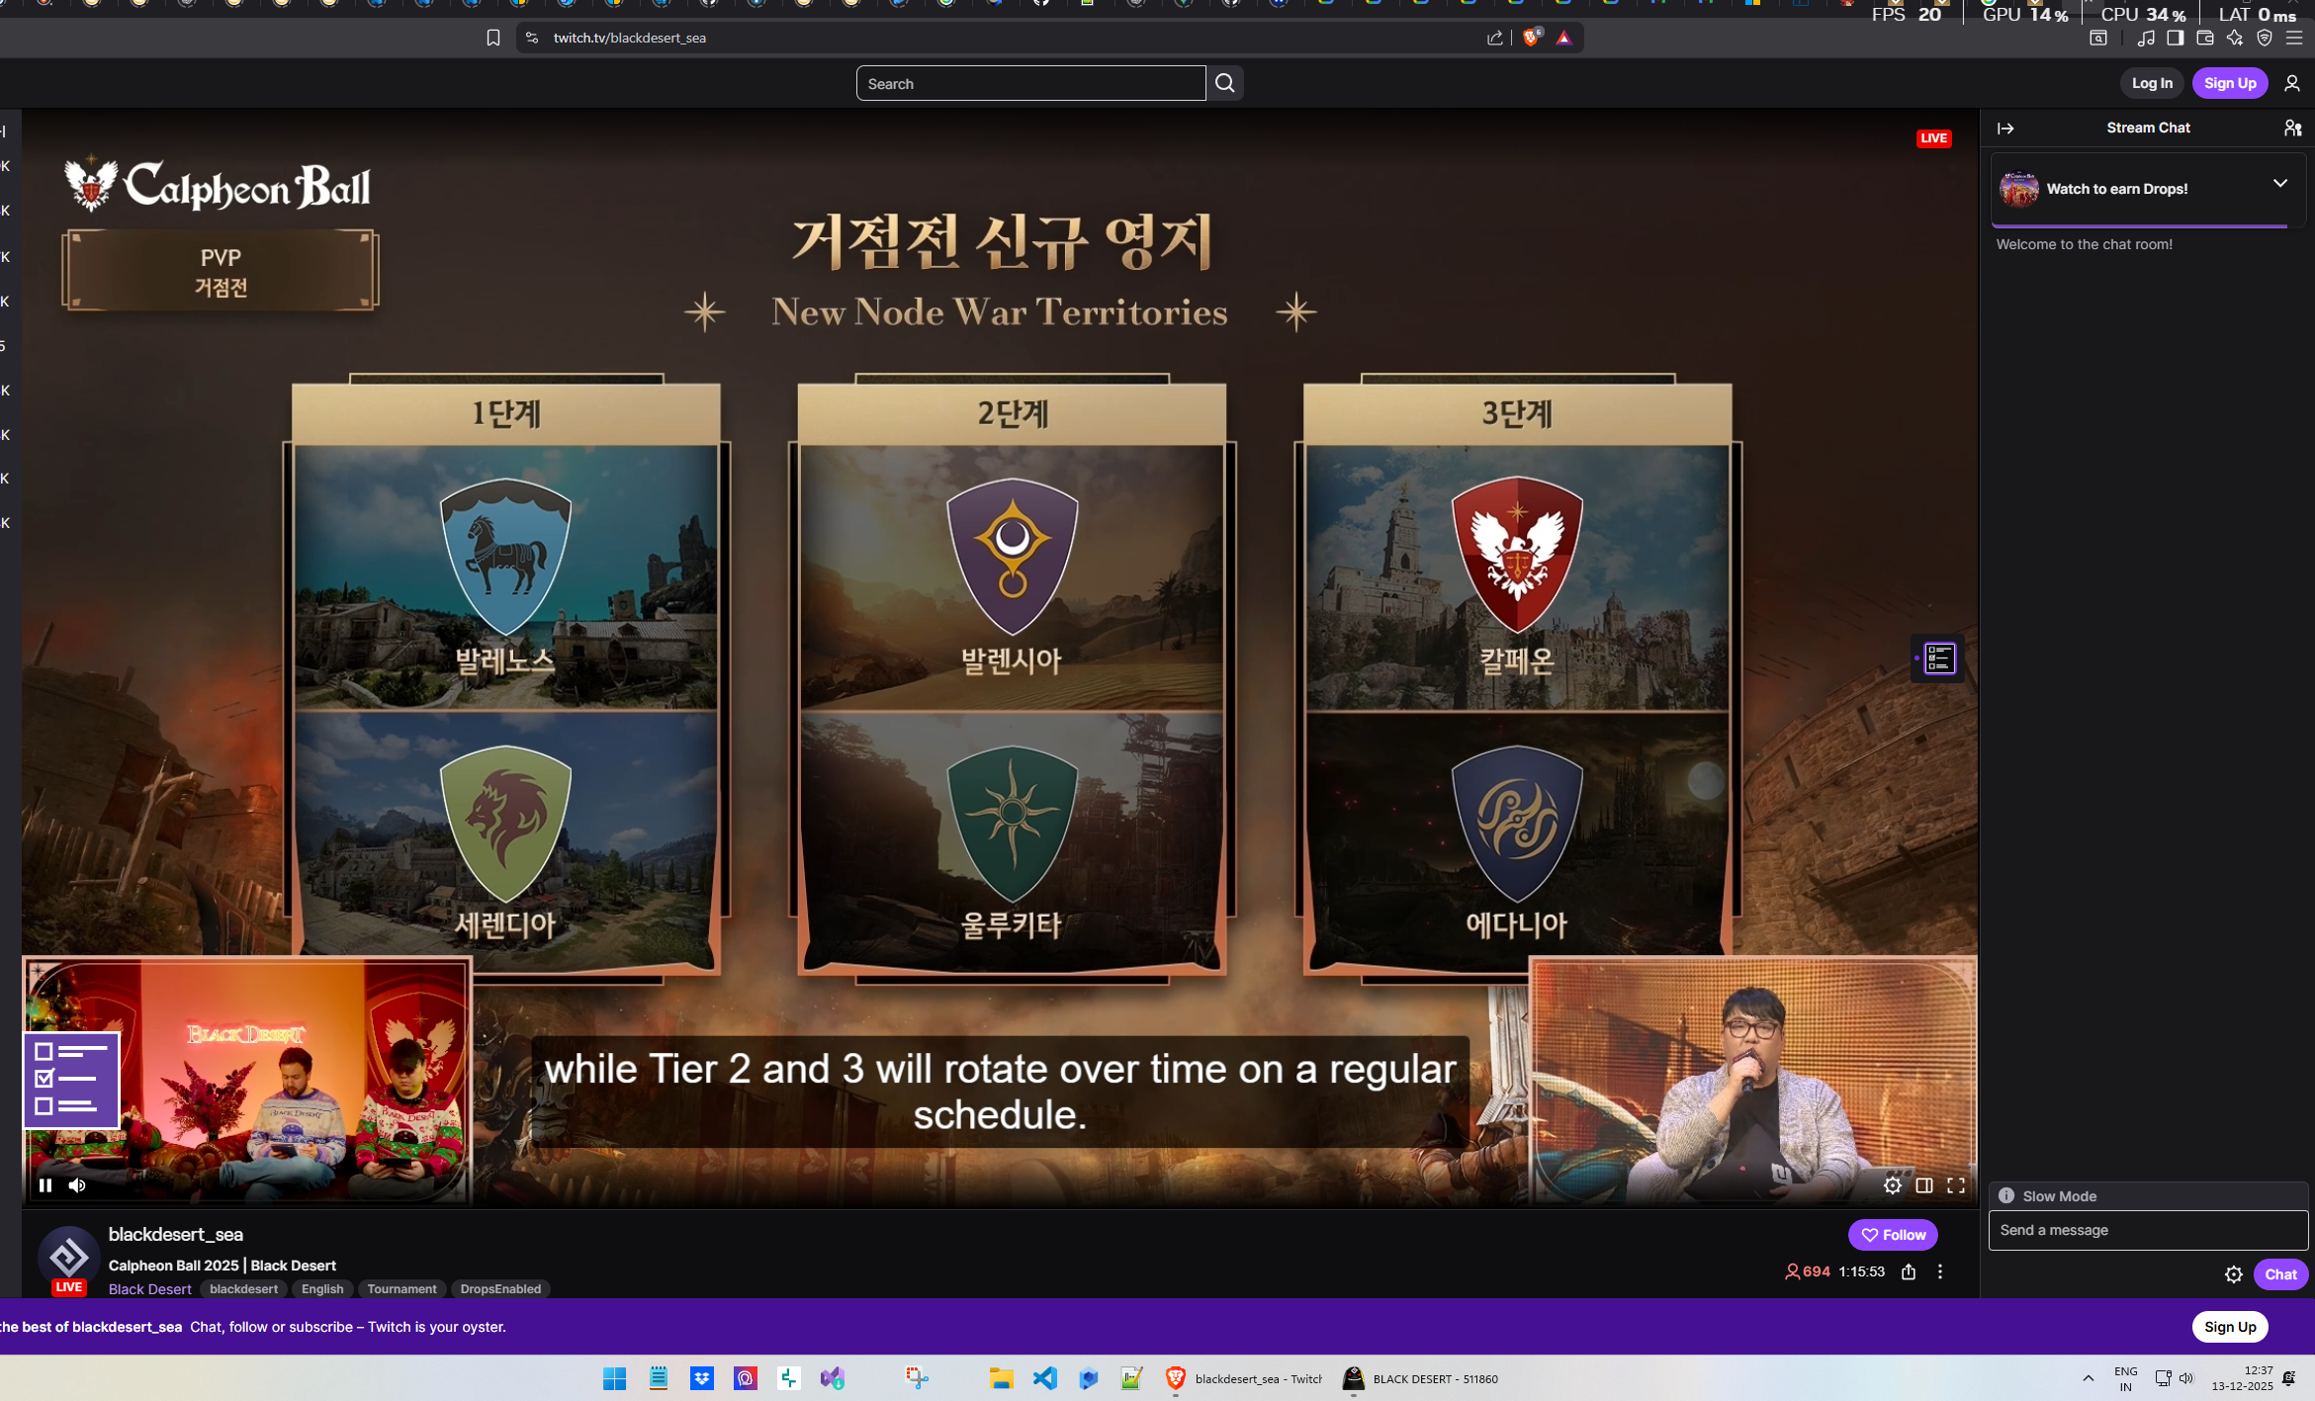This screenshot has width=2315, height=1401.
Task: Click the Send a message field
Action: click(x=2147, y=1231)
